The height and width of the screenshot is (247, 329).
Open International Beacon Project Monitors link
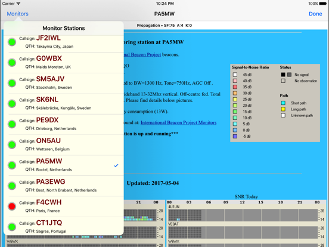[x=179, y=123]
